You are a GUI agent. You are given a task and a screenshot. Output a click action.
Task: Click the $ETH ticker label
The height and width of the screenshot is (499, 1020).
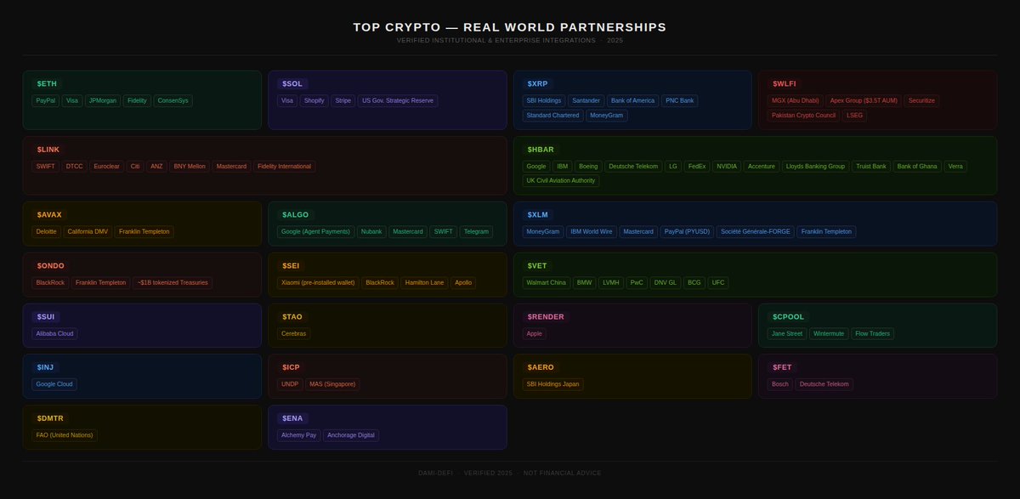[x=47, y=83]
